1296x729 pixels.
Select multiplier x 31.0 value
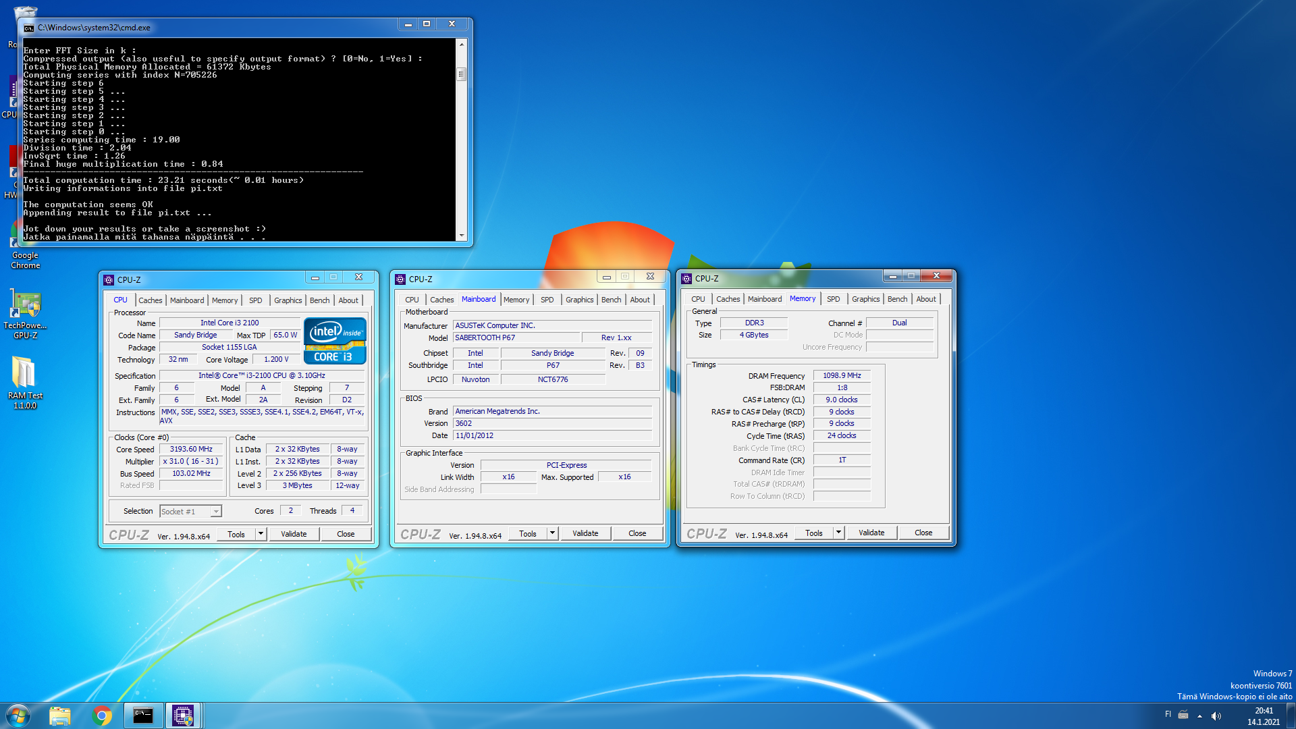pos(191,462)
